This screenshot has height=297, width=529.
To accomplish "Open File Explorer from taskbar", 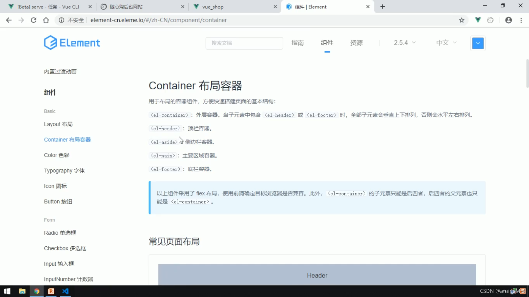I will 22,291.
